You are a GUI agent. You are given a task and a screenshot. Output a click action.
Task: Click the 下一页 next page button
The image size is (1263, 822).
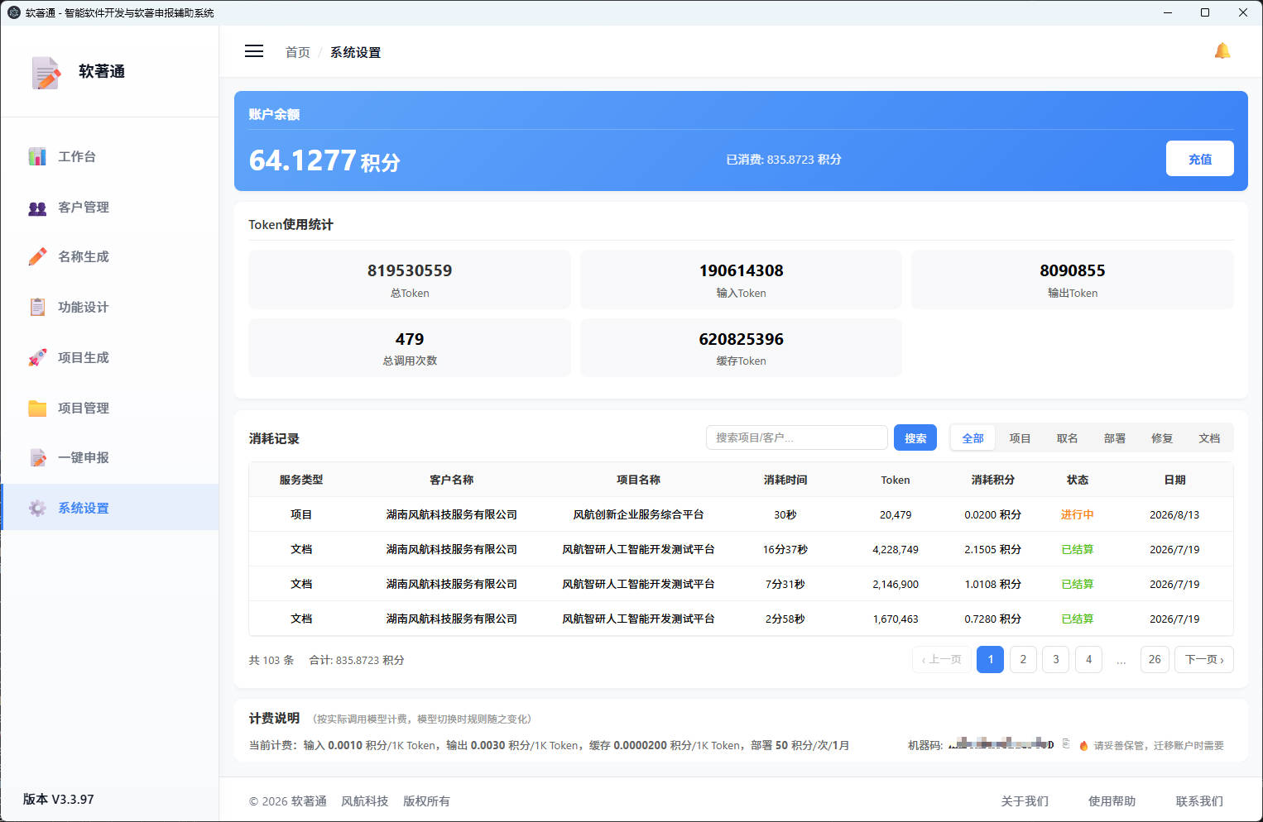1204,659
